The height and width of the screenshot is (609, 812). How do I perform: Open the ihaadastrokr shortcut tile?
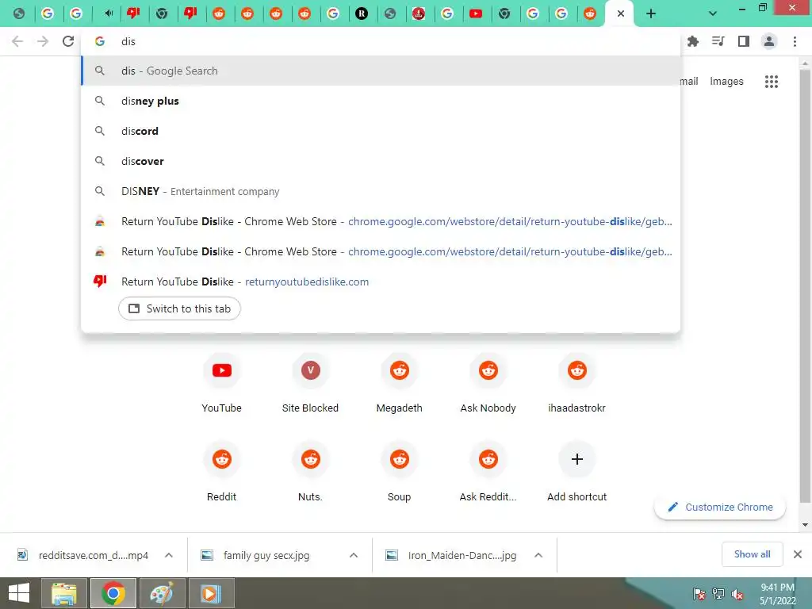point(577,383)
